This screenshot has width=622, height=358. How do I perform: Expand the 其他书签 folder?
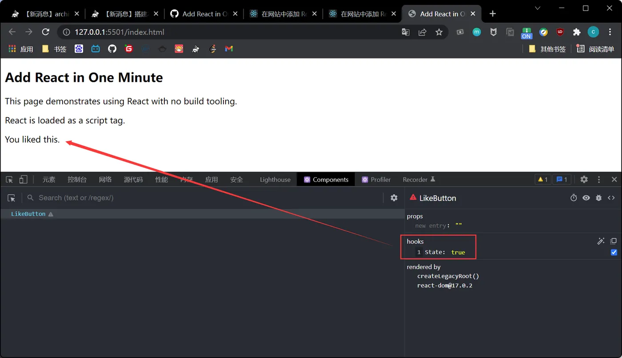547,49
